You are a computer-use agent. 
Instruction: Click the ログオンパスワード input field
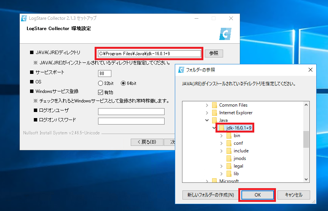click(x=131, y=121)
